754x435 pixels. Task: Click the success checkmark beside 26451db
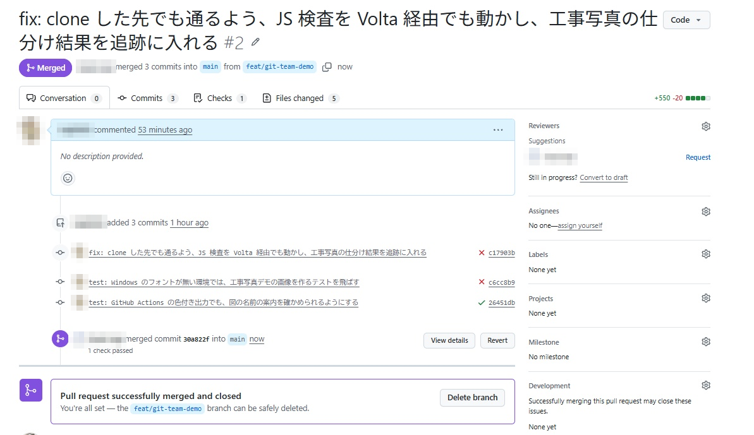point(482,302)
